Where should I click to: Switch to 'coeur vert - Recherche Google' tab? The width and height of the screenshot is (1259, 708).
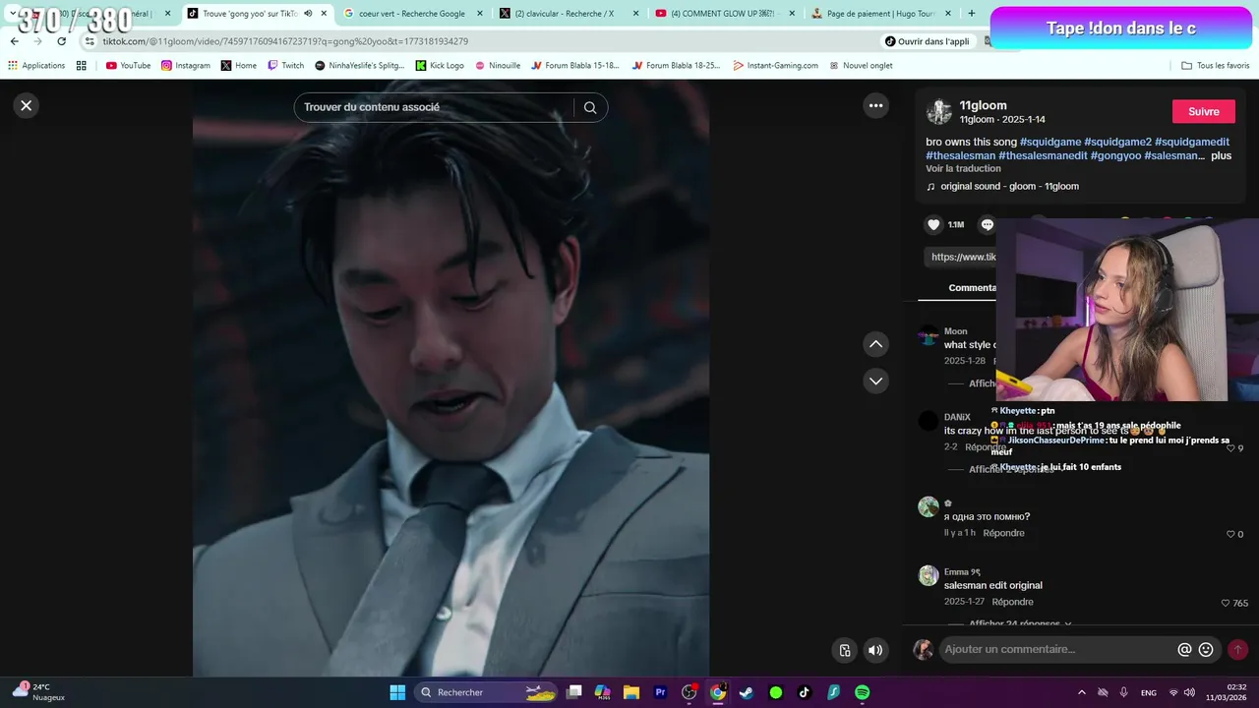(413, 14)
